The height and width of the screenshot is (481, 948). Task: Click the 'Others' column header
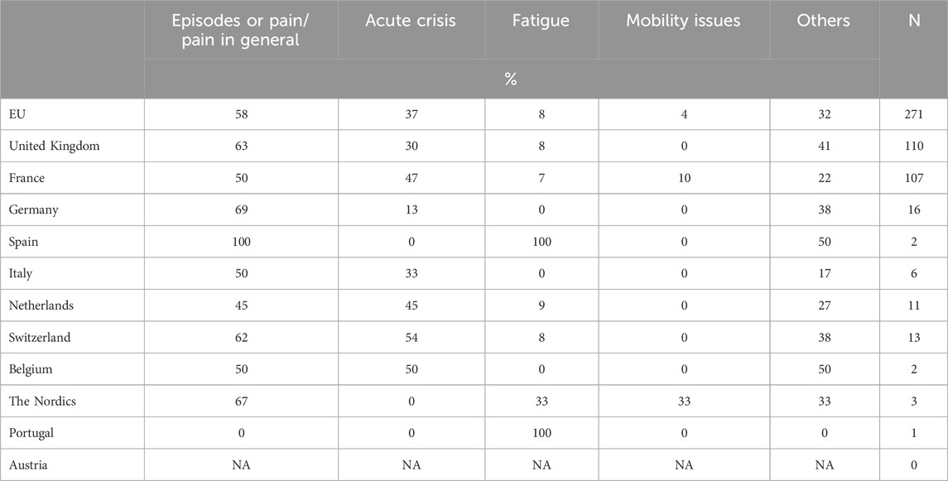[824, 22]
